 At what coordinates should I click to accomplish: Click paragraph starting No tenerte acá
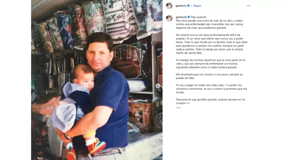tap(212, 44)
